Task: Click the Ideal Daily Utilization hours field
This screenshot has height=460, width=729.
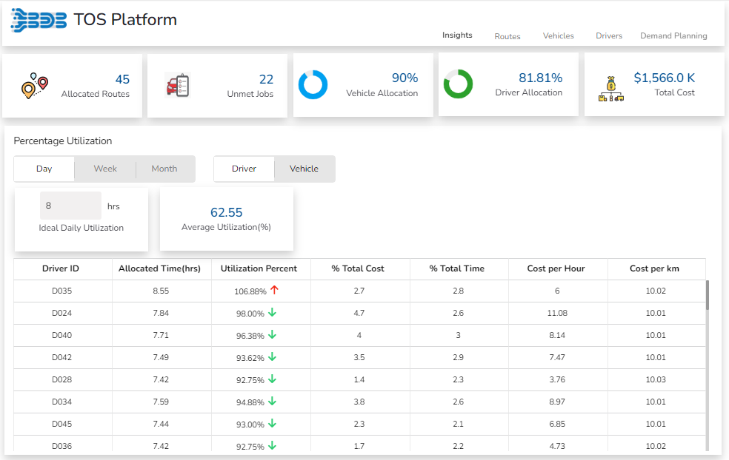Action: click(x=70, y=206)
